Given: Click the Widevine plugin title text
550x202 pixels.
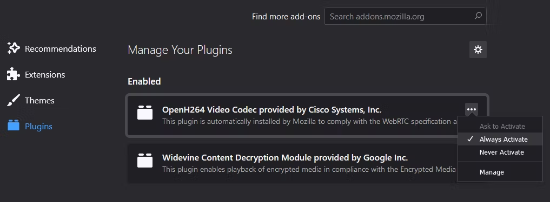Looking at the screenshot, I should tap(285, 158).
